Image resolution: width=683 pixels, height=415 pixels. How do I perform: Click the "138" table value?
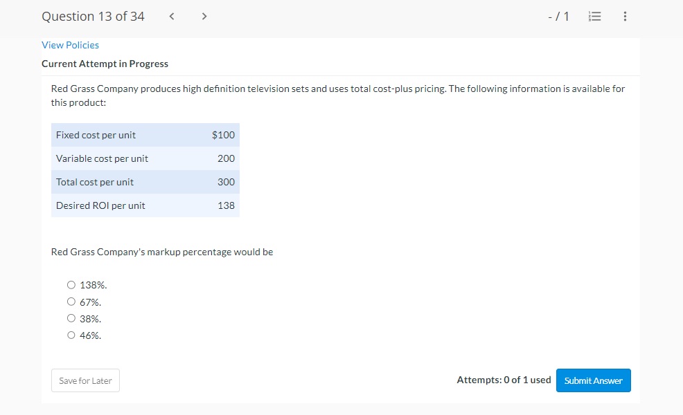click(226, 205)
